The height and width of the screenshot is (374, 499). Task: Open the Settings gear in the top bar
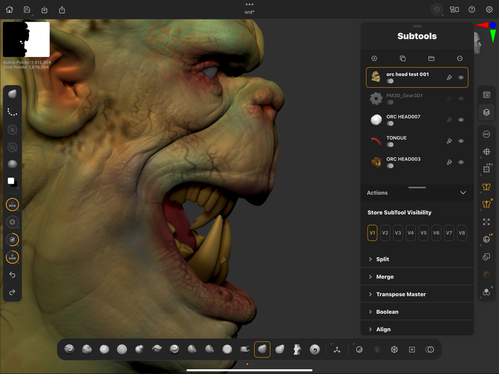[x=489, y=9]
